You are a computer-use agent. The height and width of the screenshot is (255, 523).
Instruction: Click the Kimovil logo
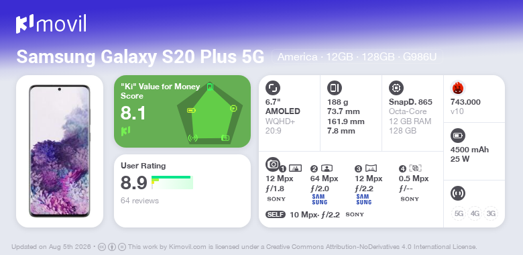(x=51, y=23)
